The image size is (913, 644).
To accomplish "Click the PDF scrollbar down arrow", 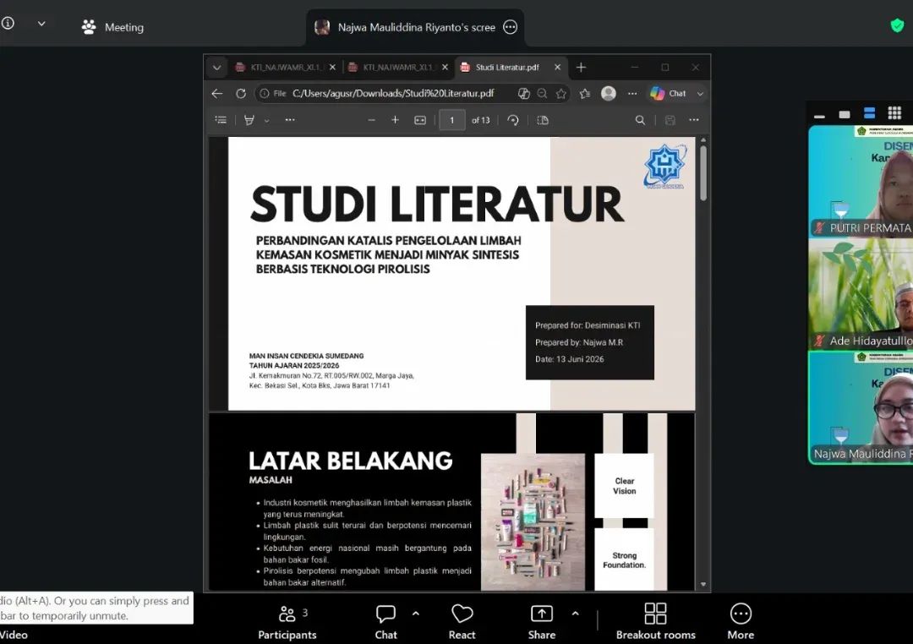I will [x=703, y=584].
